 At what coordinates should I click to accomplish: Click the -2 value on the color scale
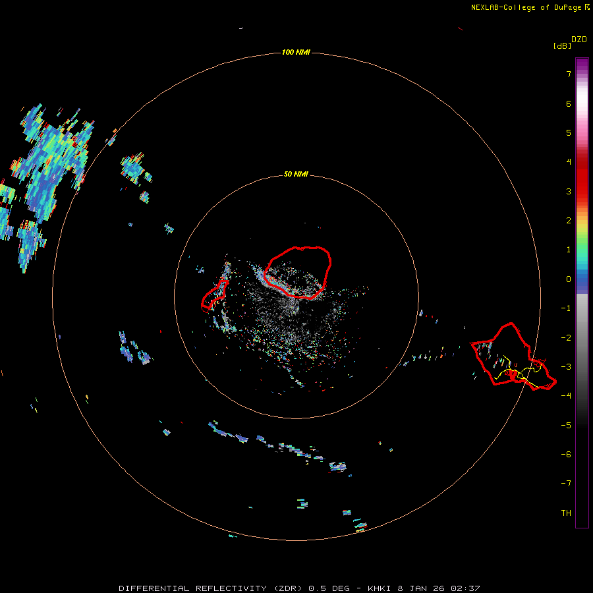(x=566, y=338)
